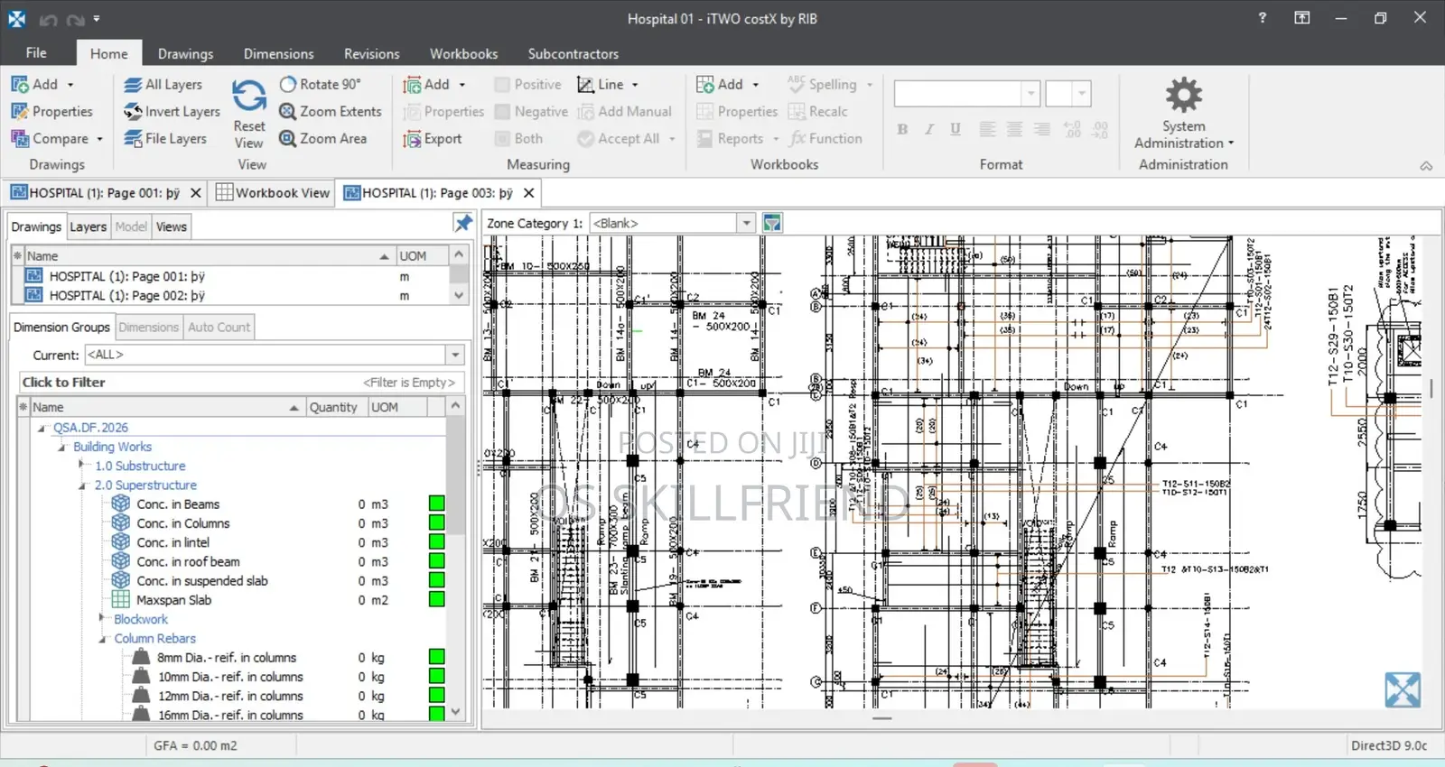This screenshot has height=767, width=1445.
Task: Click the fit-to-view icon on drawing
Action: click(1403, 690)
